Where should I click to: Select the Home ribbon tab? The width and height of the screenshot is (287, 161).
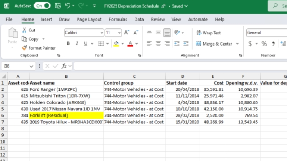point(28,19)
